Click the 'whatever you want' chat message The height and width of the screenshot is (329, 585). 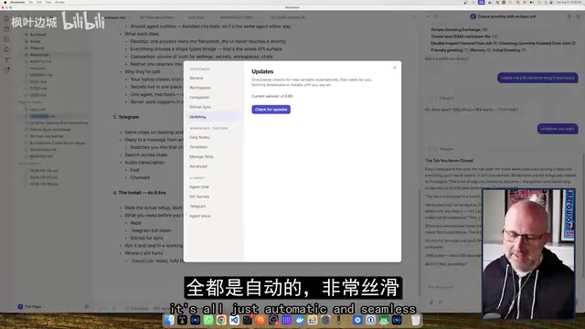point(558,129)
